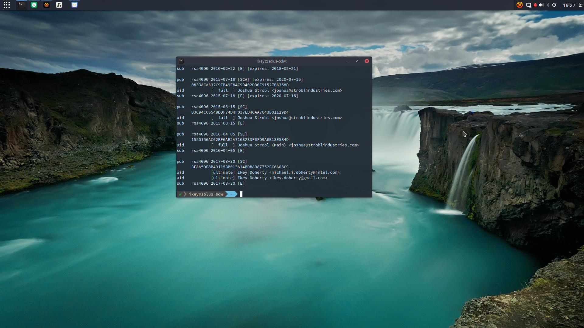Click 'pub rsa4096 2015-07-18 [SCA]' line

240,80
